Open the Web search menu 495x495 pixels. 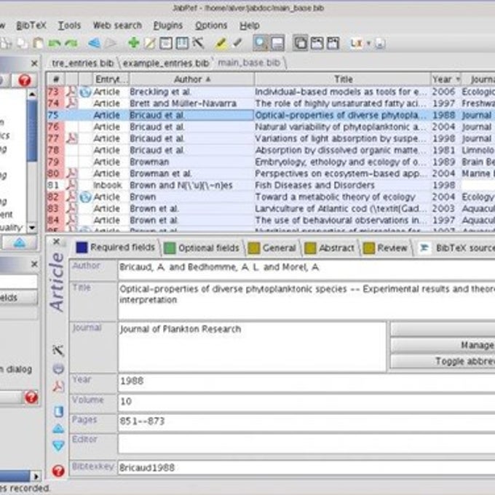pyautogui.click(x=117, y=25)
